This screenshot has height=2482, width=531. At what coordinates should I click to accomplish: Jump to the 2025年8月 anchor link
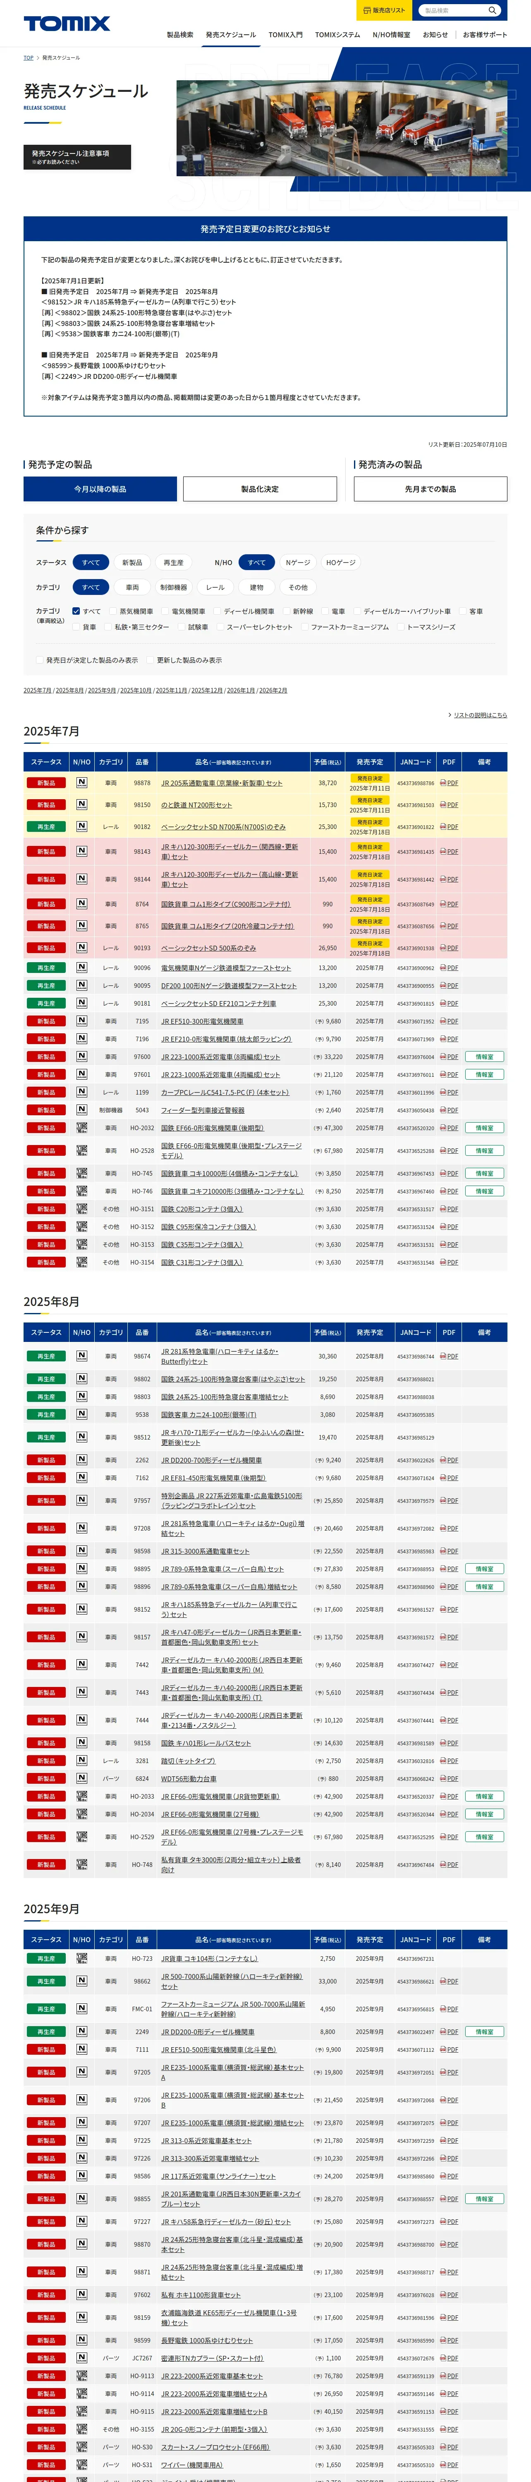tap(69, 690)
